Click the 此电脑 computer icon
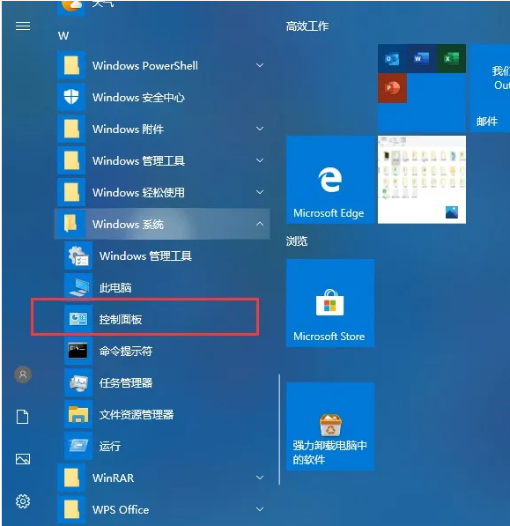Image resolution: width=510 pixels, height=526 pixels. click(x=78, y=287)
